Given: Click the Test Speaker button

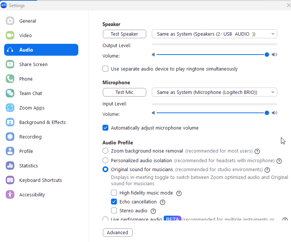Looking at the screenshot, I should pyautogui.click(x=124, y=34).
